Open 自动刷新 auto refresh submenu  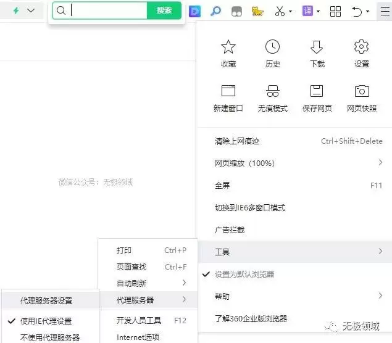[148, 283]
